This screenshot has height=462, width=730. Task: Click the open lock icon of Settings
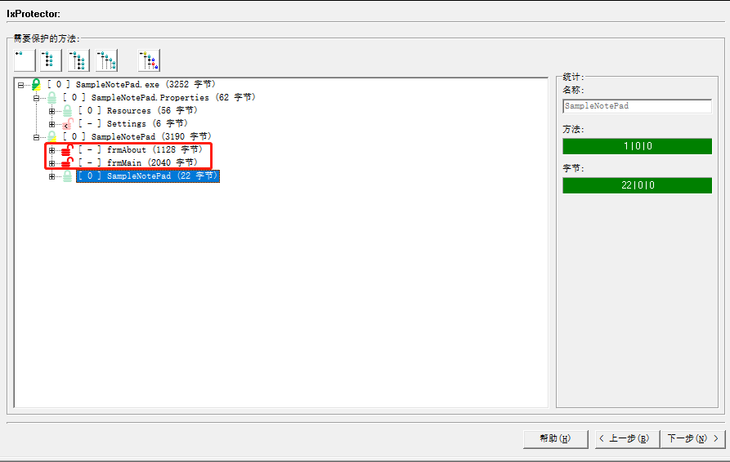[x=68, y=123]
